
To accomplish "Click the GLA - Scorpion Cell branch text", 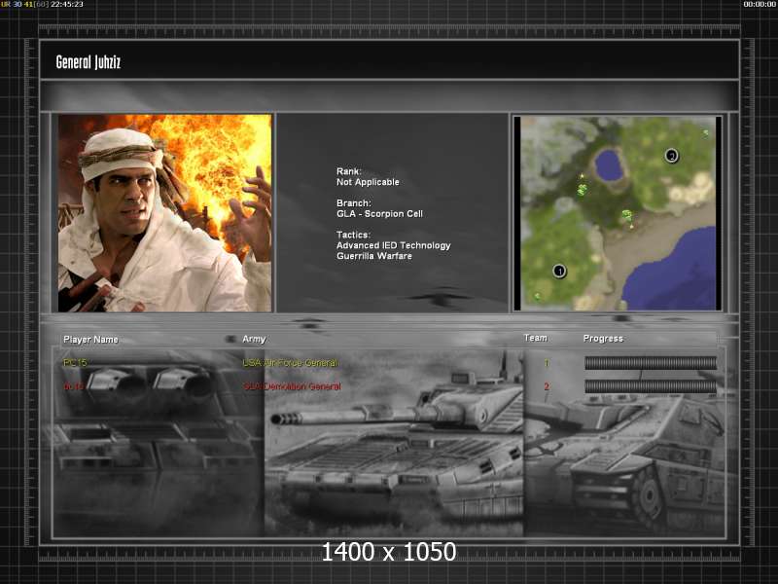I will tap(379, 214).
